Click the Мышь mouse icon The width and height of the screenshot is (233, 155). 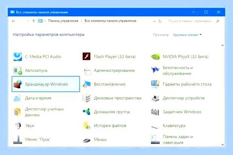87,140
